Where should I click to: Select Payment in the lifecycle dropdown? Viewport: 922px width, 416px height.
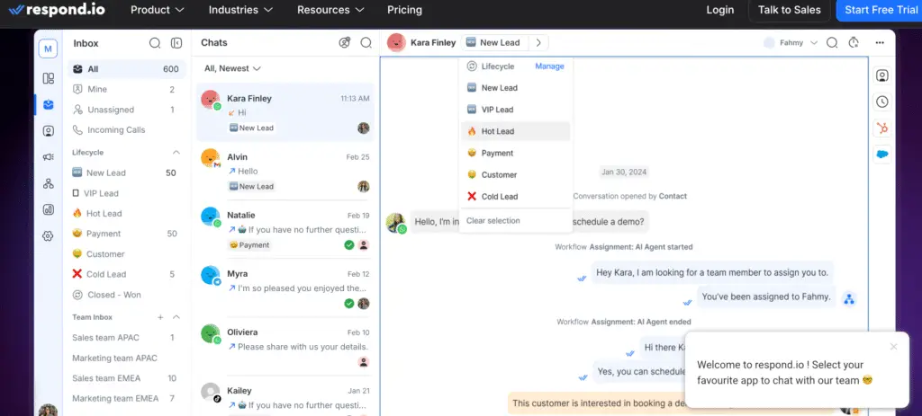click(515, 153)
